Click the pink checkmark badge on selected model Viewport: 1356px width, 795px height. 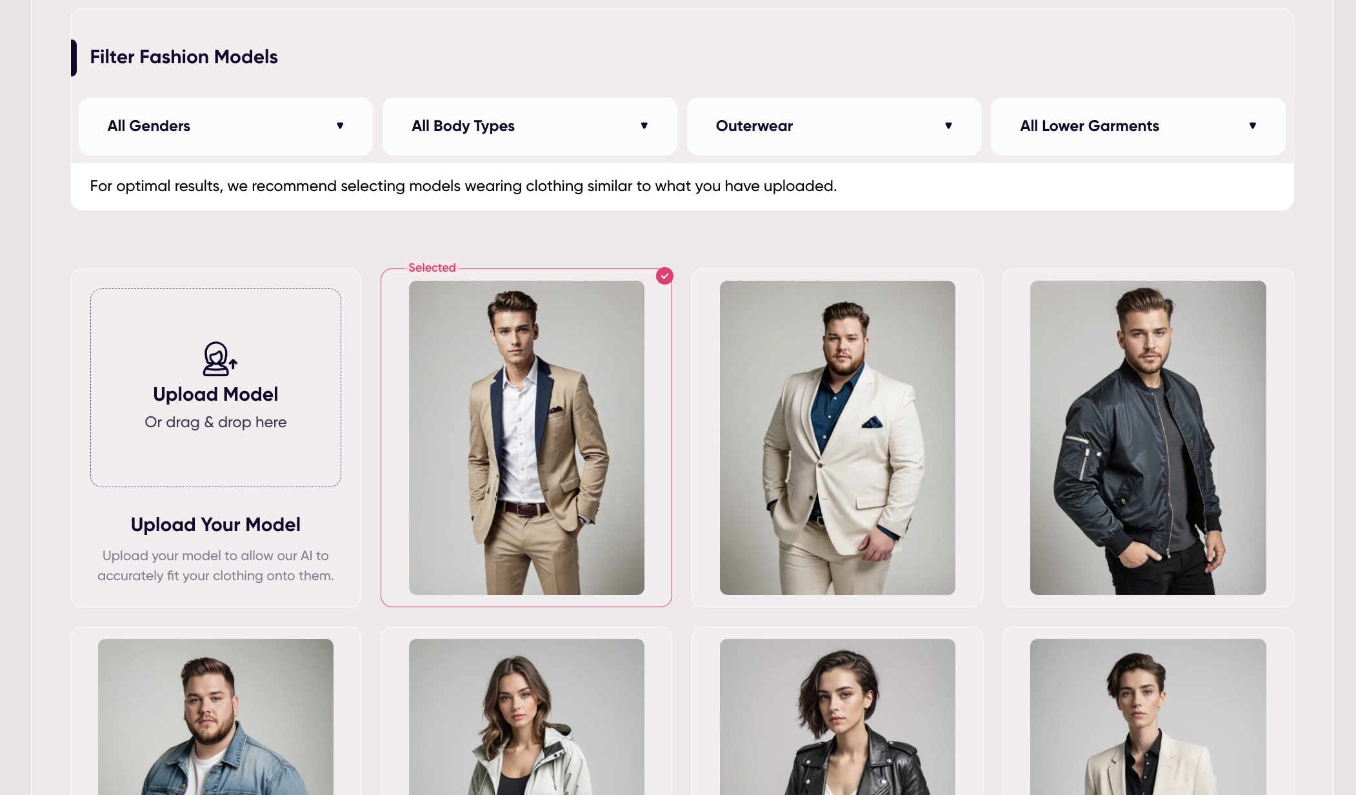(x=664, y=276)
